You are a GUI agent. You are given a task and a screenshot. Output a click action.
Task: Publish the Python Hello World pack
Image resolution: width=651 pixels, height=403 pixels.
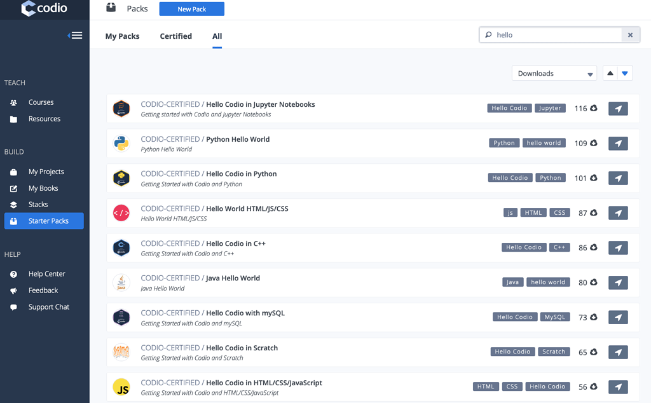pos(617,143)
